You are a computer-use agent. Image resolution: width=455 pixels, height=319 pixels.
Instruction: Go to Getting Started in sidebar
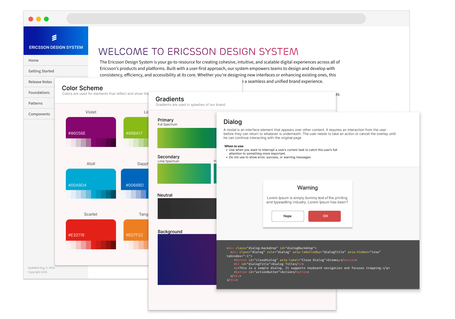point(56,71)
